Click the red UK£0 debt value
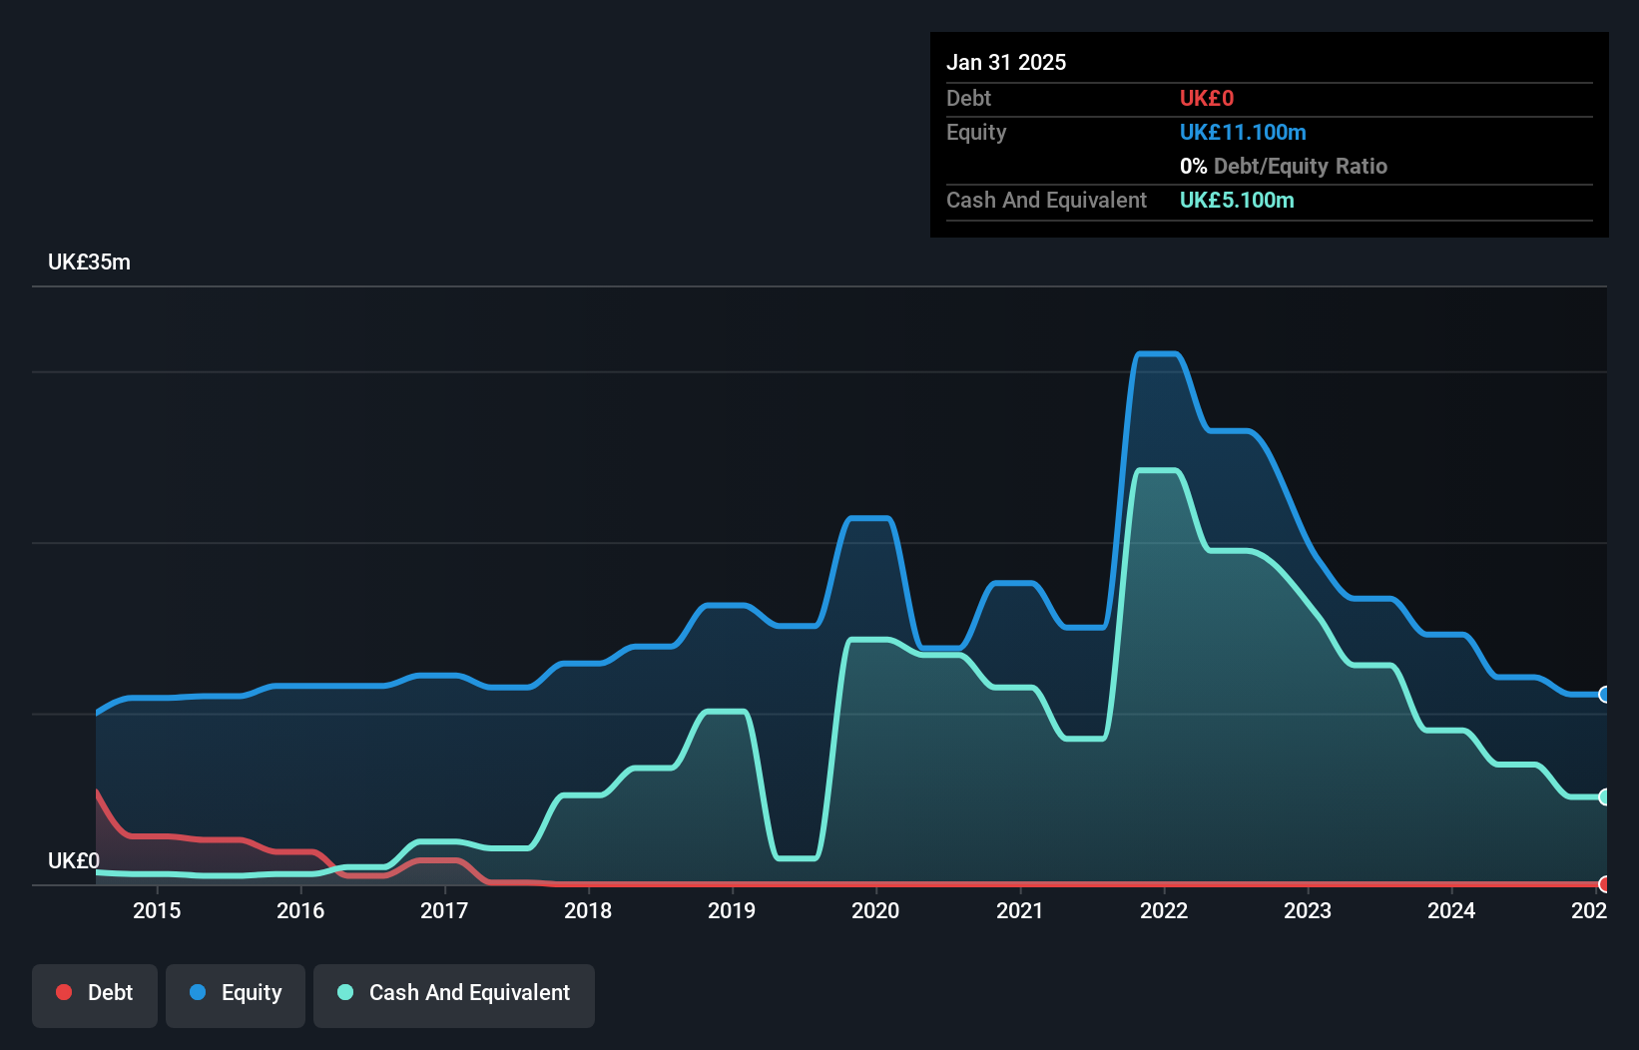1639x1050 pixels. click(x=1207, y=98)
